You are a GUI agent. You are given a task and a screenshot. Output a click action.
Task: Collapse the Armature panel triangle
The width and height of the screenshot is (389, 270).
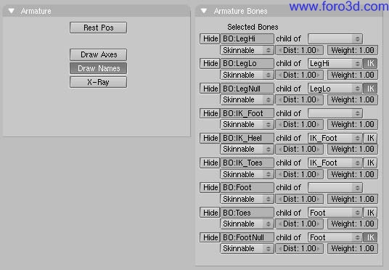click(12, 11)
